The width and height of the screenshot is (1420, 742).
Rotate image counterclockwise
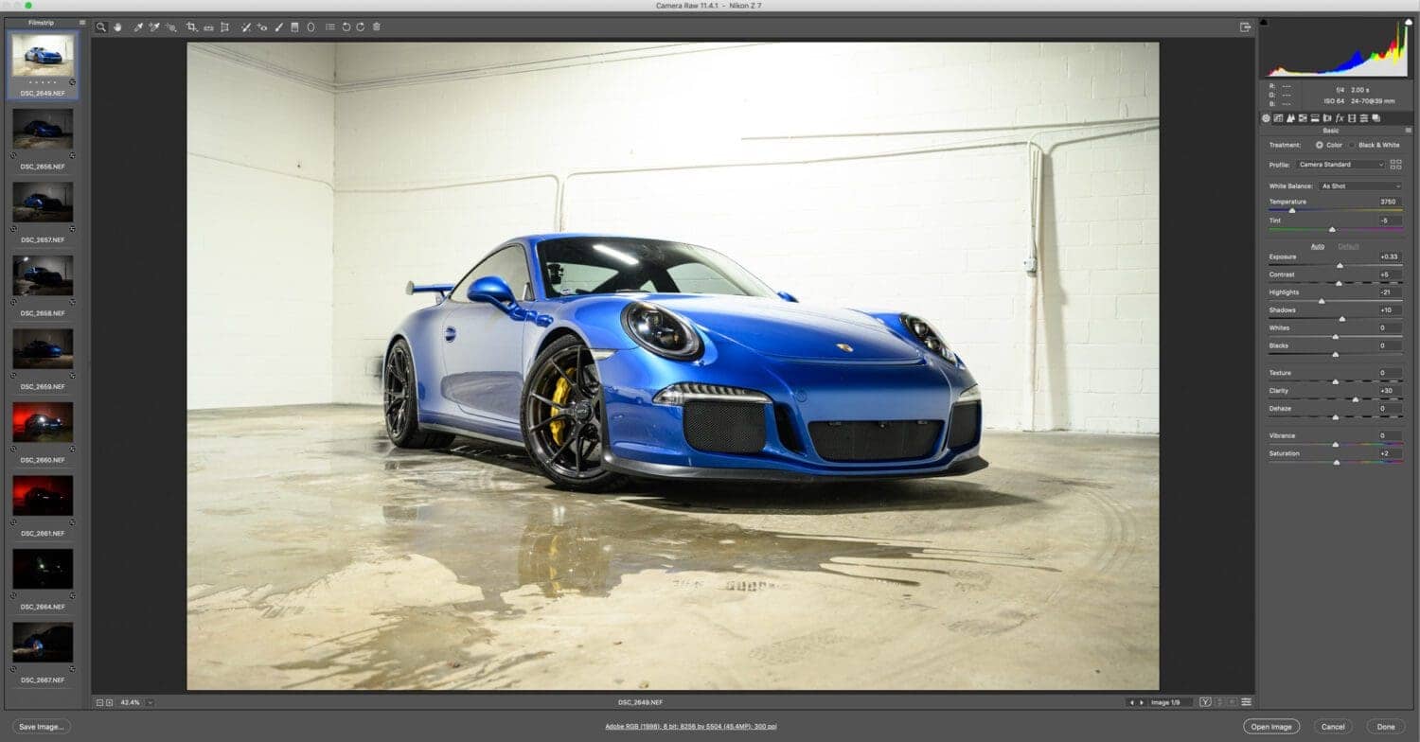tap(346, 27)
